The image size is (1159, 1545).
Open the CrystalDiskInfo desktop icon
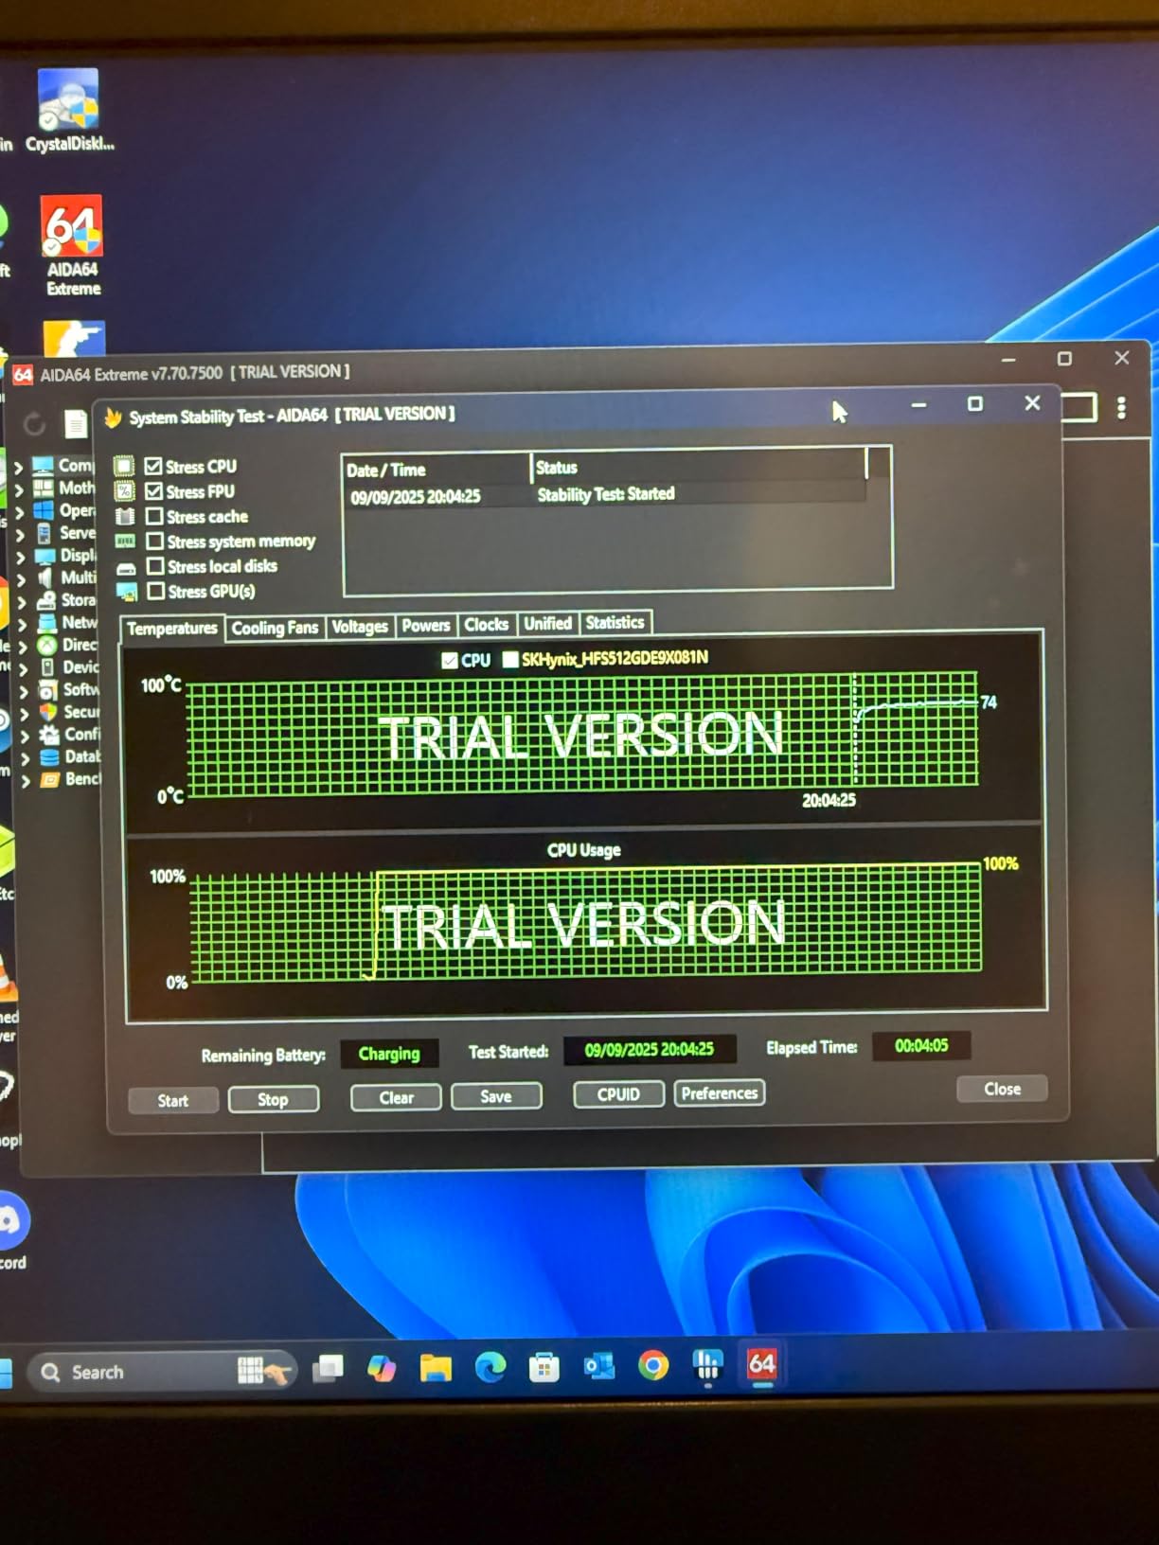68,102
